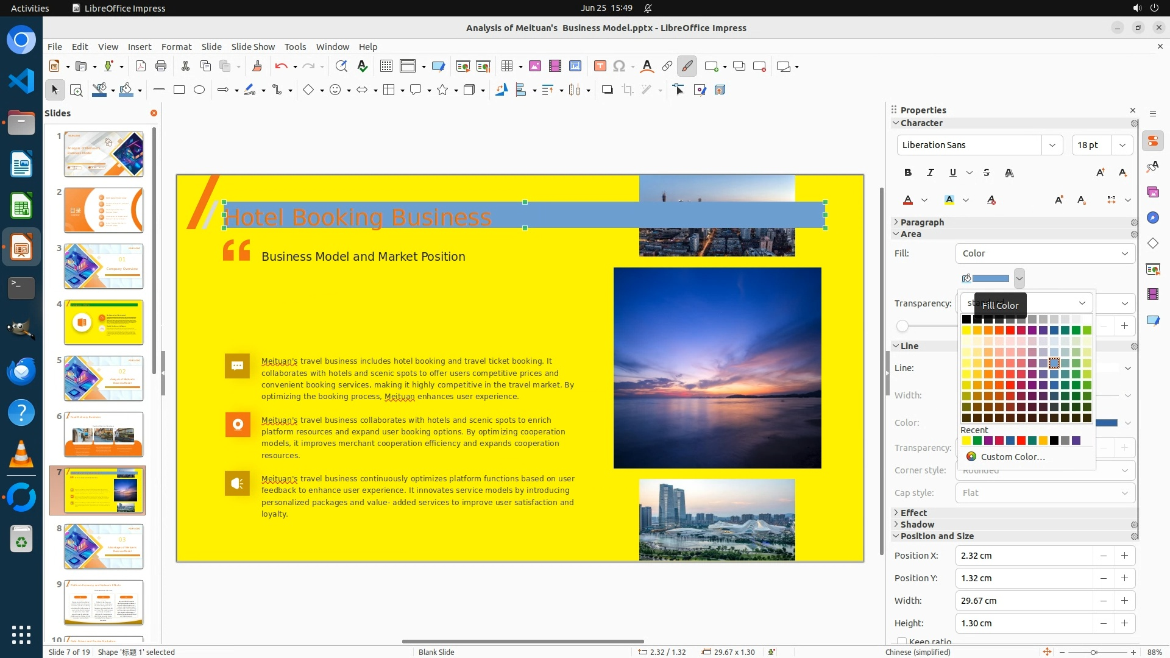Click the Shadow toggle icon in toolbar
Viewport: 1170px width, 658px height.
click(607, 90)
